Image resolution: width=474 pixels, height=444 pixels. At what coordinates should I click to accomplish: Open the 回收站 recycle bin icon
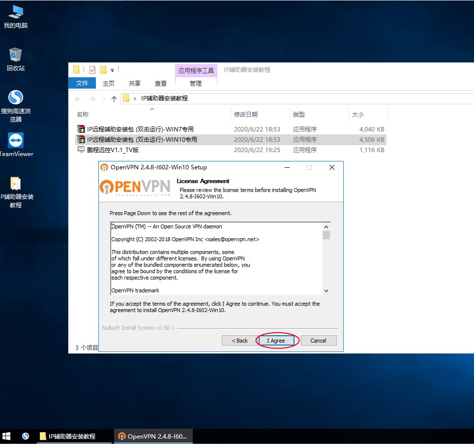[x=16, y=60]
